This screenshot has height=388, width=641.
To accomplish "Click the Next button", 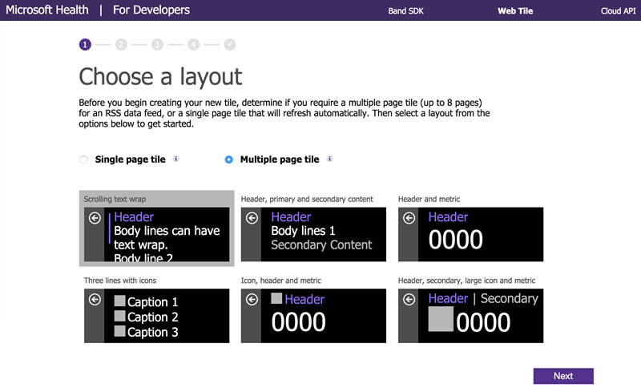I will pos(563,376).
